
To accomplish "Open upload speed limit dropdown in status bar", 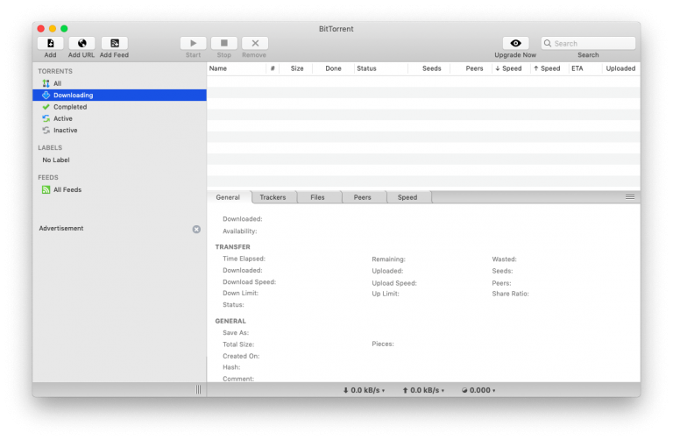I will 423,390.
